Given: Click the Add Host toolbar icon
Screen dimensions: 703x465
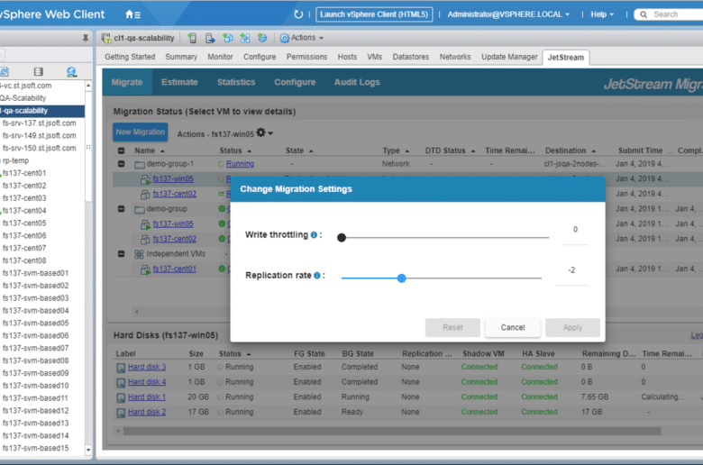Looking at the screenshot, I should pos(192,38).
